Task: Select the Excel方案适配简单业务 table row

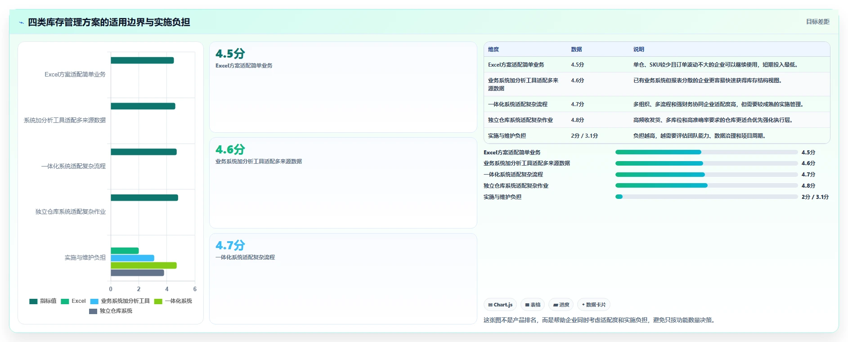Action: 657,65
